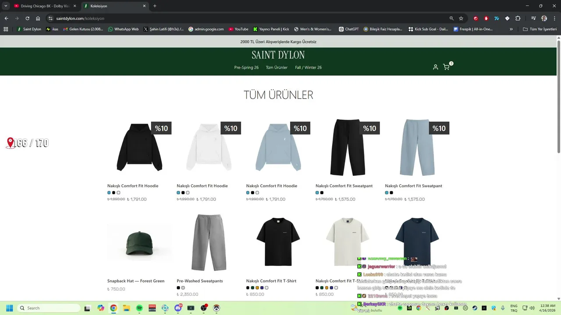Open the white hoodie product image
Screen dimensions: 561x315
[x=209, y=147]
